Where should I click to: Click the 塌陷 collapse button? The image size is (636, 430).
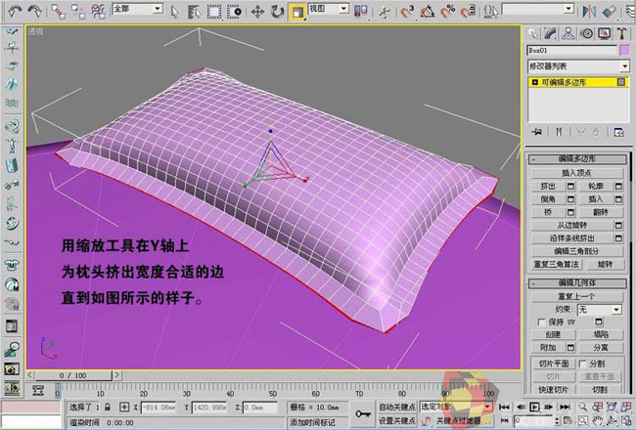tap(601, 334)
